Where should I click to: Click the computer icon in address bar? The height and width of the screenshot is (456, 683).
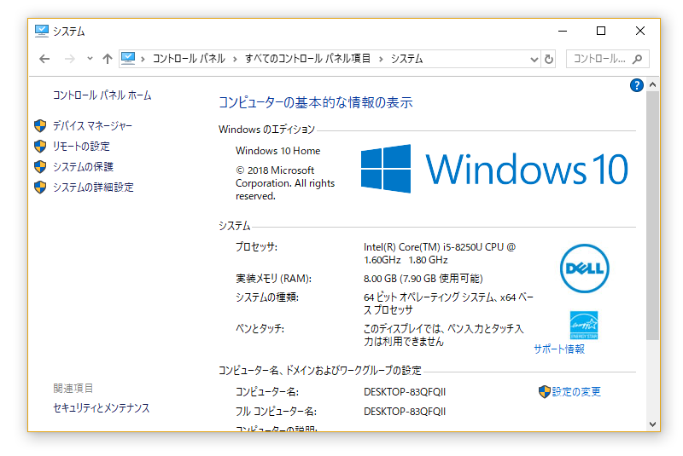click(127, 58)
